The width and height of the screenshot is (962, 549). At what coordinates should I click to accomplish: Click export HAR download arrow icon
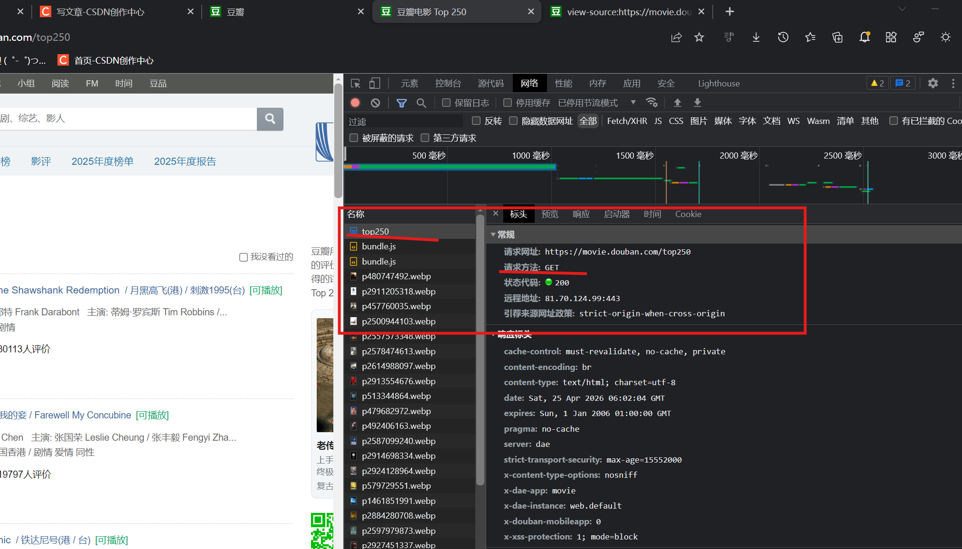pyautogui.click(x=698, y=103)
